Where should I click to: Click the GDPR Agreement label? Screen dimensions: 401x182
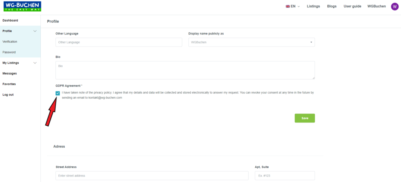pos(69,86)
